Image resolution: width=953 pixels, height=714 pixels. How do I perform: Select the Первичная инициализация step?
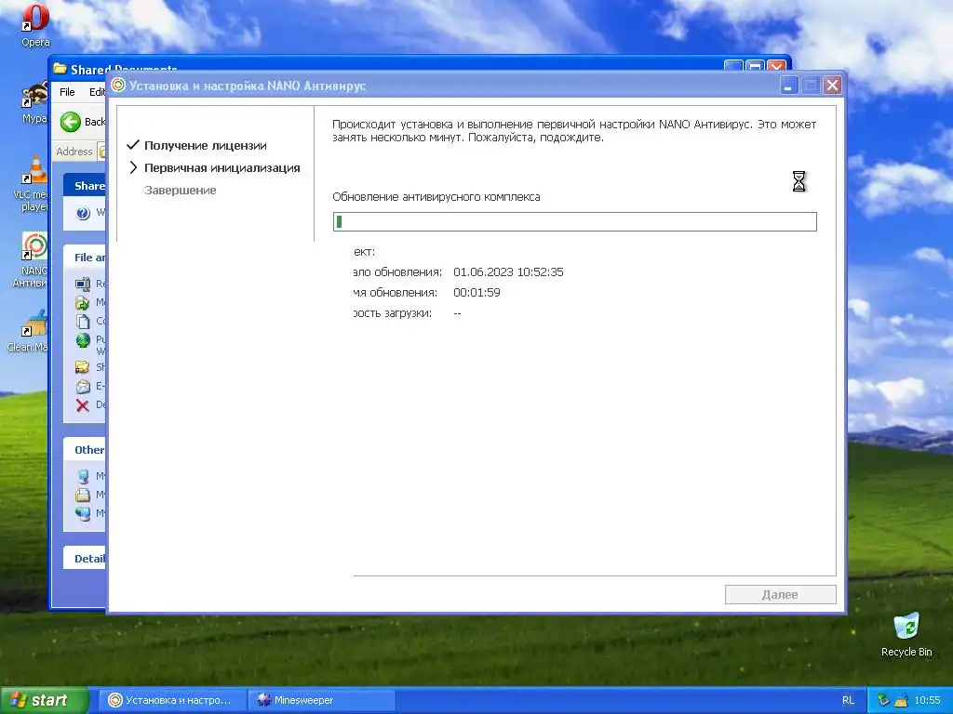(x=221, y=168)
